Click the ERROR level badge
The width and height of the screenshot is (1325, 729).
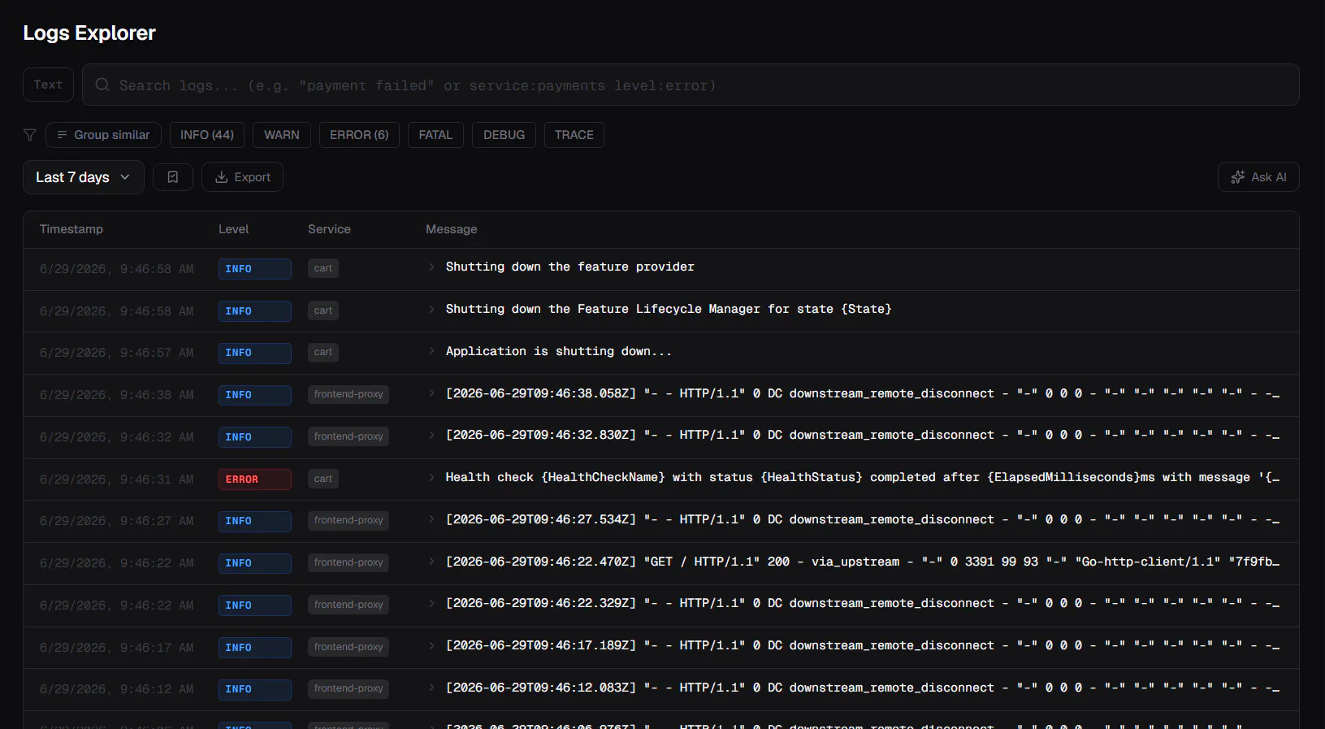254,479
